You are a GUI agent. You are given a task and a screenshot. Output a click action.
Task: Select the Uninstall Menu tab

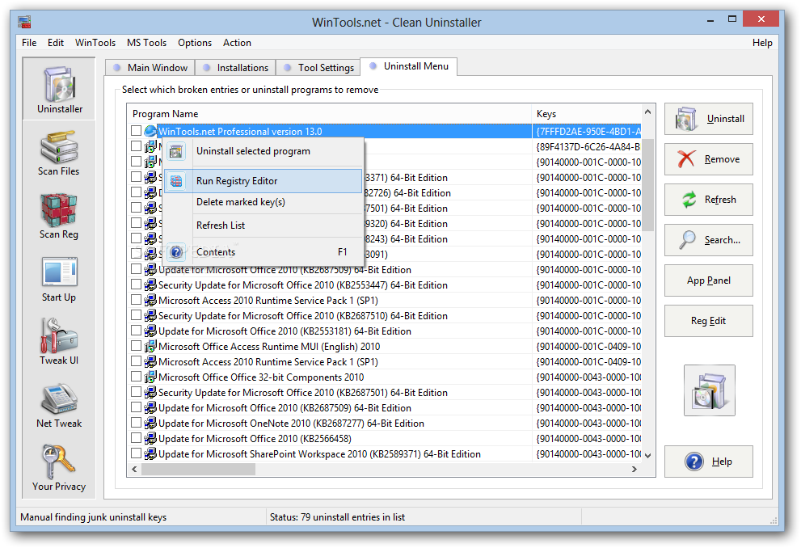[409, 66]
